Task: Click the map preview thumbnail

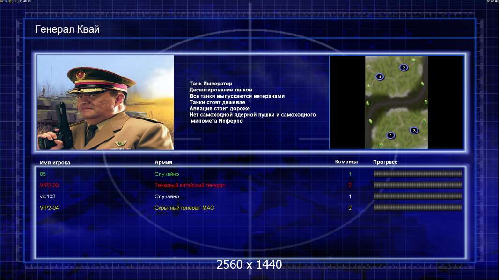Action: click(x=396, y=102)
